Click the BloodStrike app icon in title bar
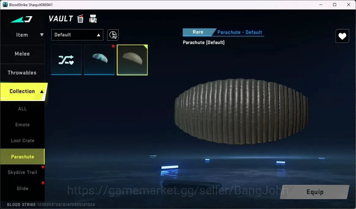Image resolution: width=356 pixels, height=209 pixels. pyautogui.click(x=5, y=5)
